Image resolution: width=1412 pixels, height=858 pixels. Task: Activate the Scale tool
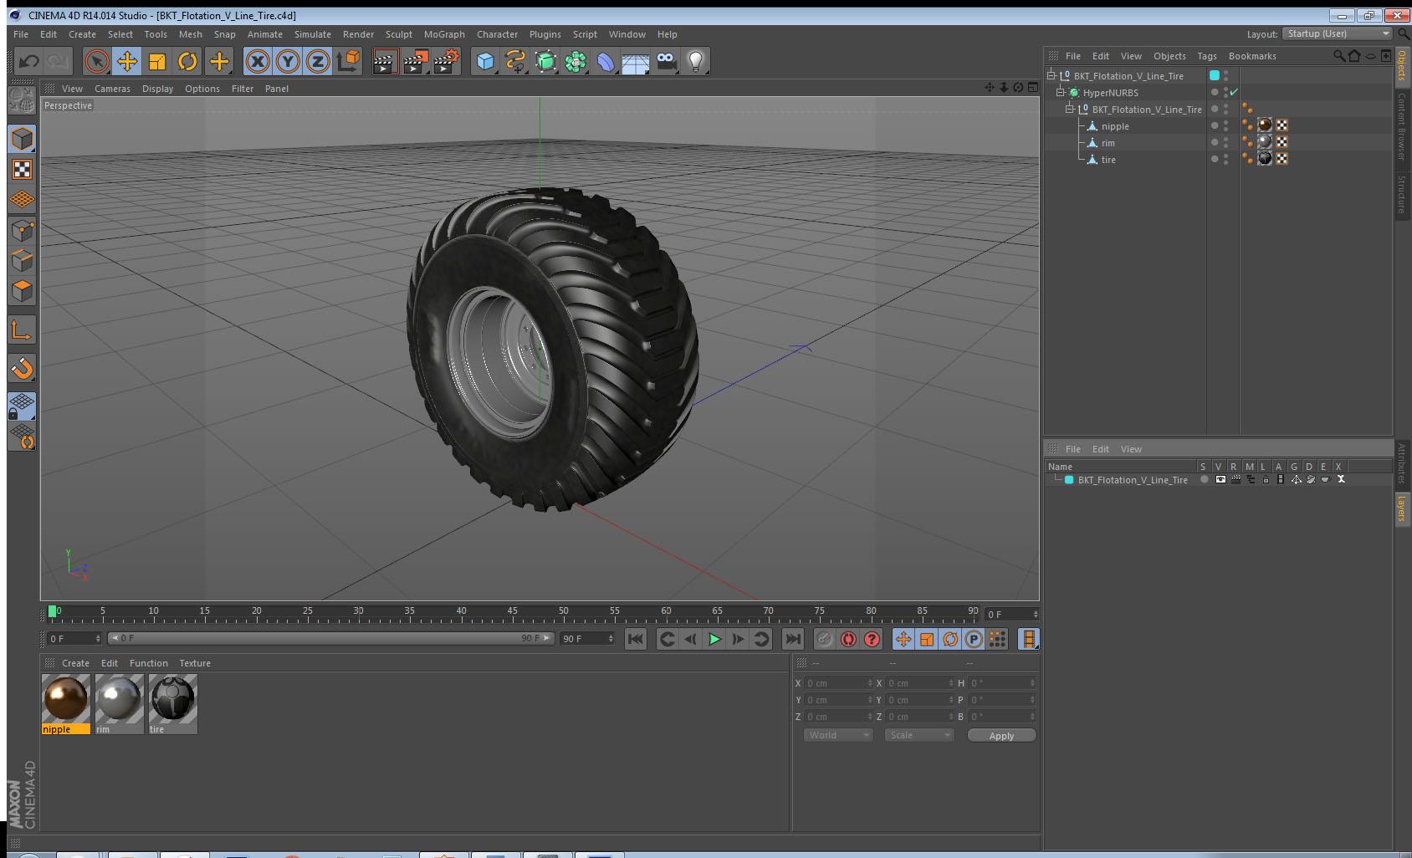coord(157,61)
